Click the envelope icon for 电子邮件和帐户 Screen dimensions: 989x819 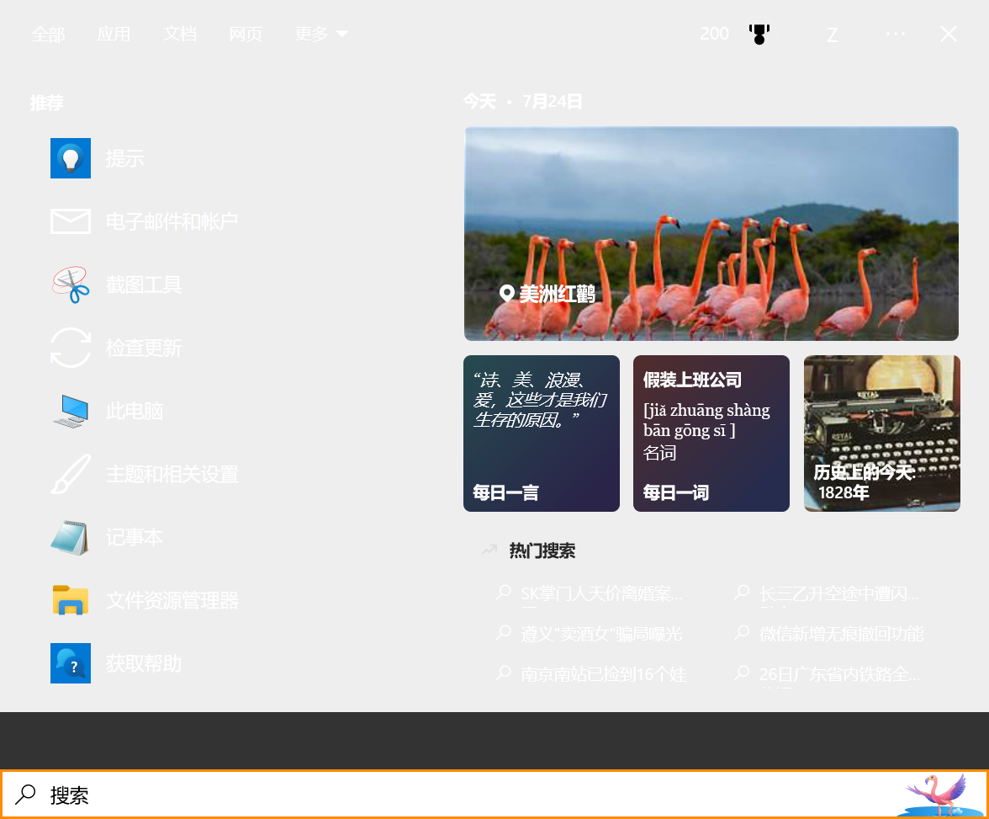tap(71, 221)
